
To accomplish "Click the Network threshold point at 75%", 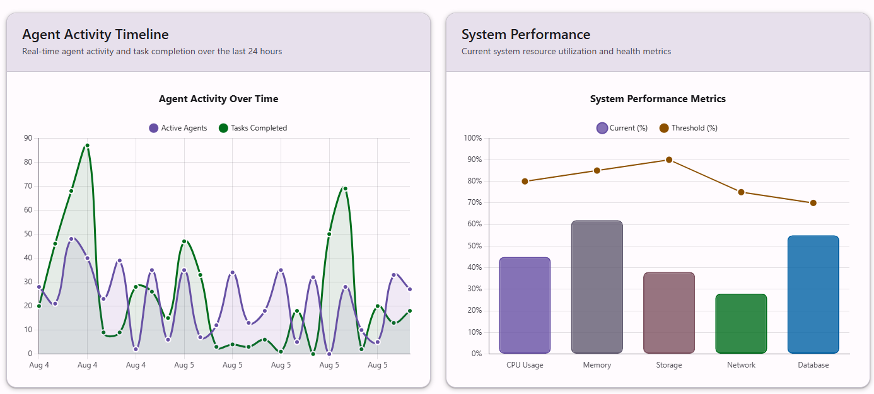I will pyautogui.click(x=741, y=192).
